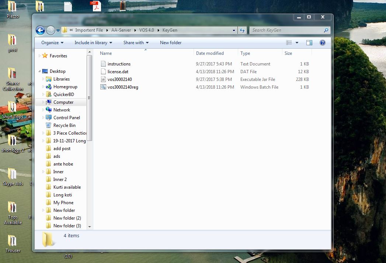
Task: Go back with the Back arrow button
Action: [x=41, y=30]
